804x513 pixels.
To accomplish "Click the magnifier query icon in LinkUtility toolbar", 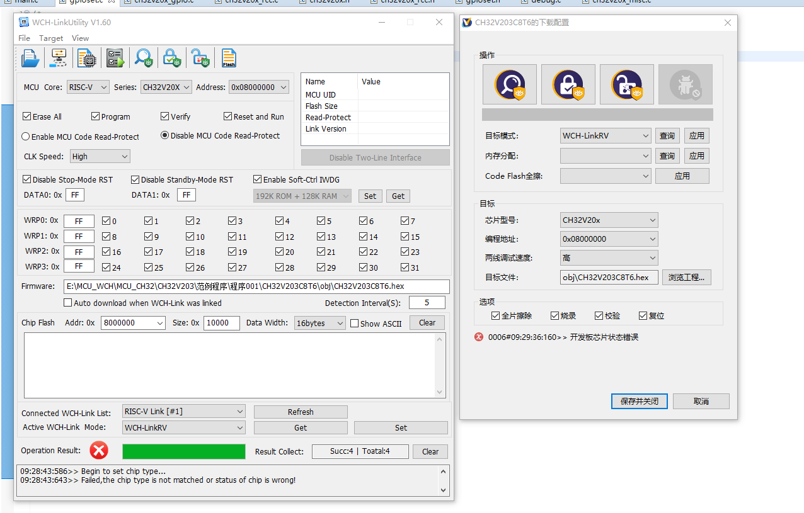I will 144,59.
